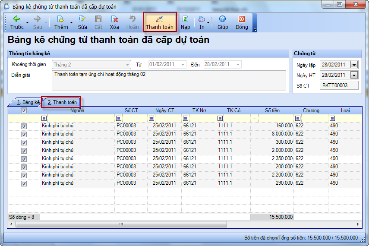Uncheck the row with amount 290.000

click(24, 183)
